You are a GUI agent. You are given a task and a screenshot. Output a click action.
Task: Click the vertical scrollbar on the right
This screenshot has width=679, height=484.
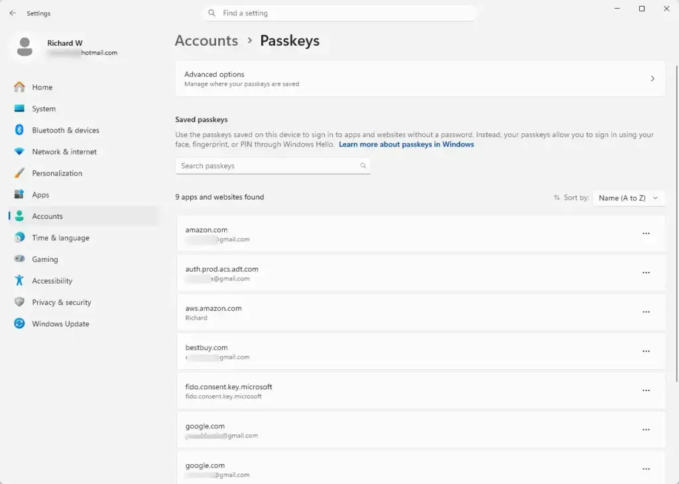click(676, 223)
